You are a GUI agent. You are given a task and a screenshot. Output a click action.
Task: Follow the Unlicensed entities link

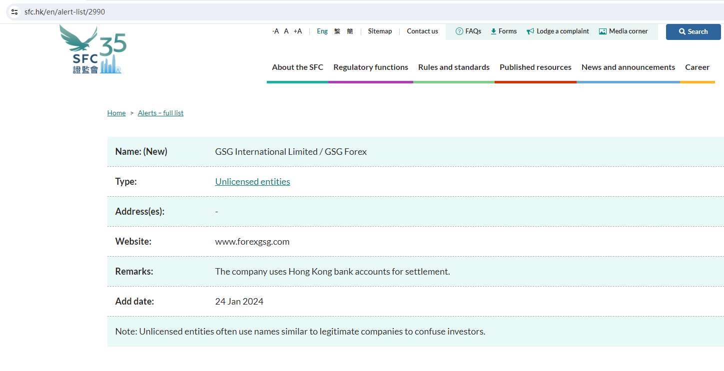click(252, 182)
